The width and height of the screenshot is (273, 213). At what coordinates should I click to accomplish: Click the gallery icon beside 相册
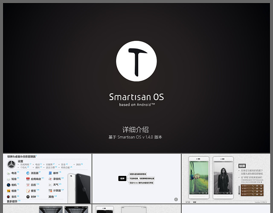[9, 191]
